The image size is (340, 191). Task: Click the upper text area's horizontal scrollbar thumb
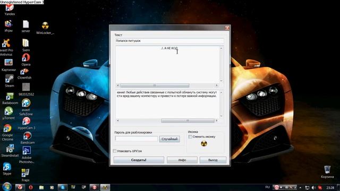155,85
